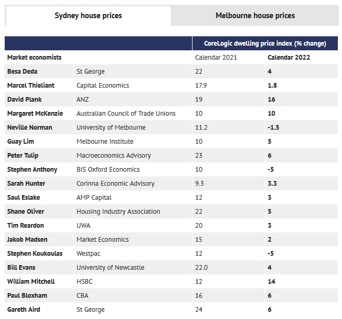Click the University of Melbourne cell
This screenshot has height=319, width=342.
coord(111,128)
